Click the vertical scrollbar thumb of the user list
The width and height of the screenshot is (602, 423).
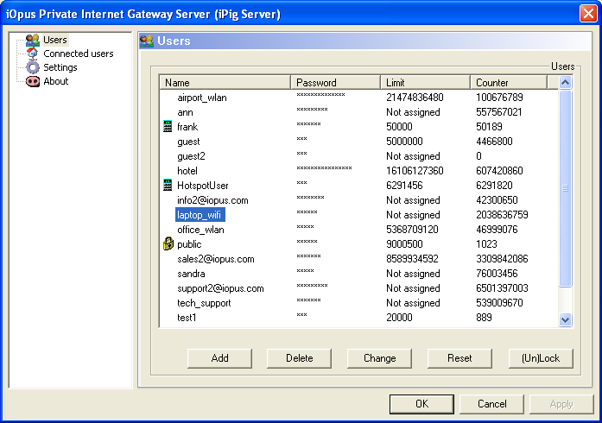[x=565, y=188]
